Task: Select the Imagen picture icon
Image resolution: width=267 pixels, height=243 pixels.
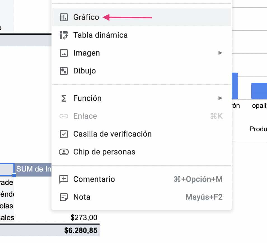Action: (64, 53)
